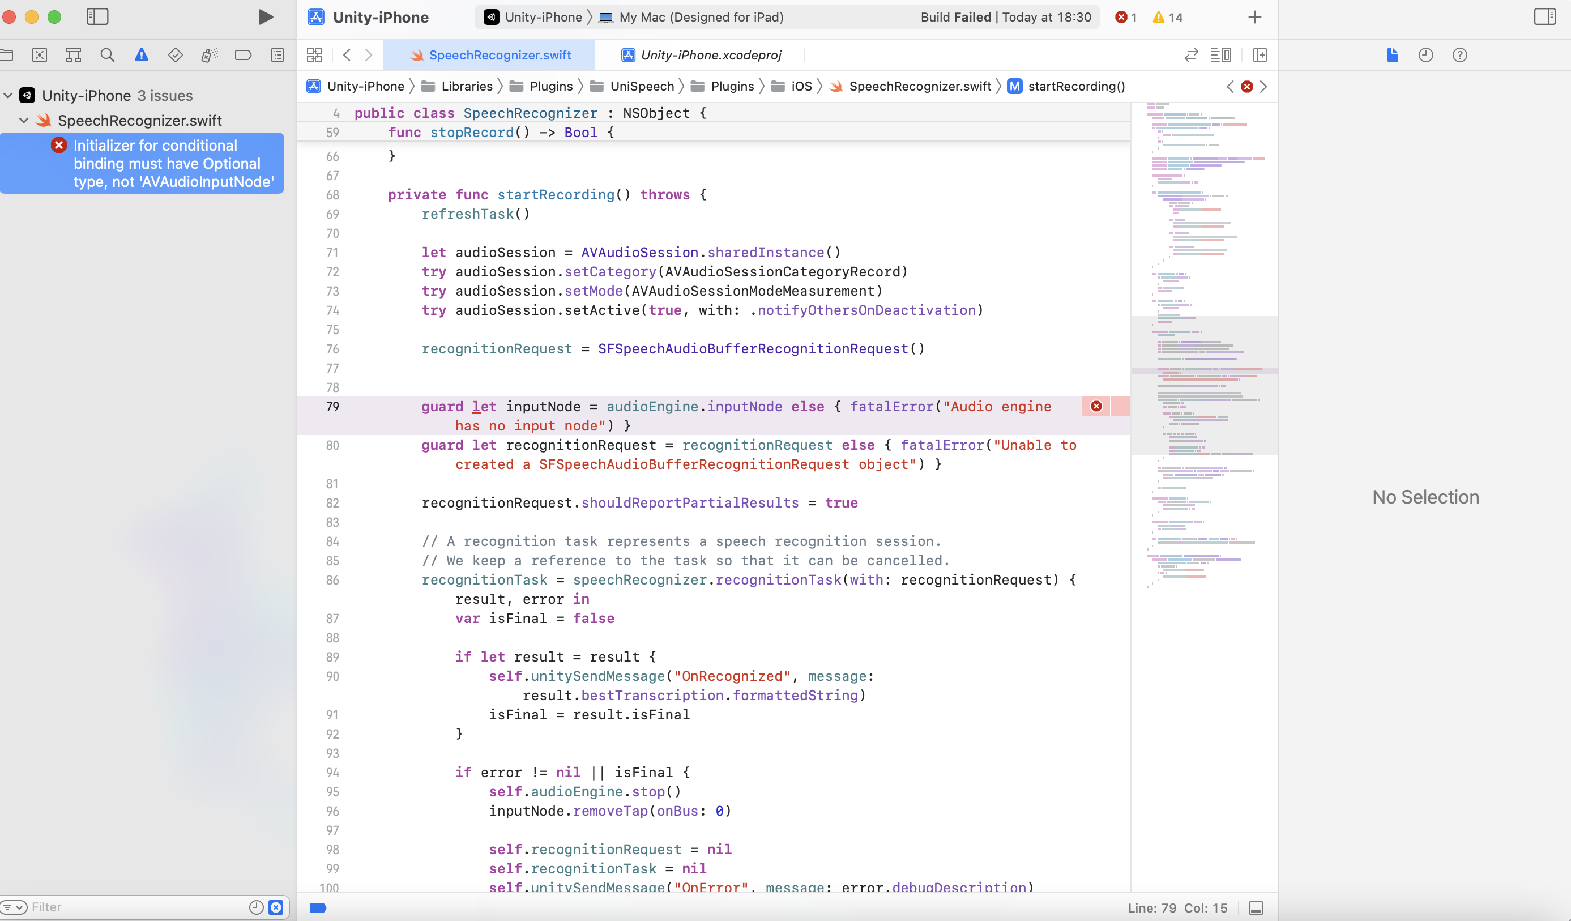Click the SpeechRecognizer class sticky header line
This screenshot has width=1571, height=921.
[x=713, y=113]
